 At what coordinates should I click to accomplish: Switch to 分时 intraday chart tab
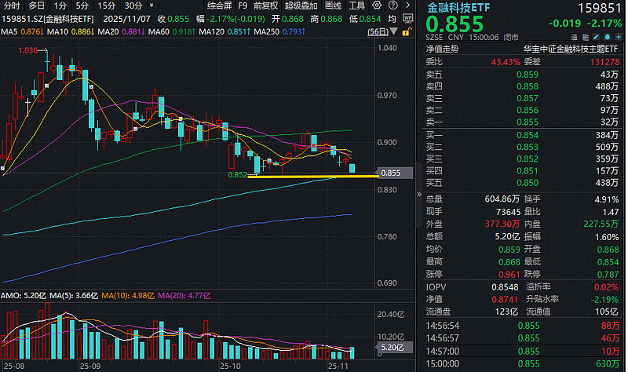click(12, 5)
